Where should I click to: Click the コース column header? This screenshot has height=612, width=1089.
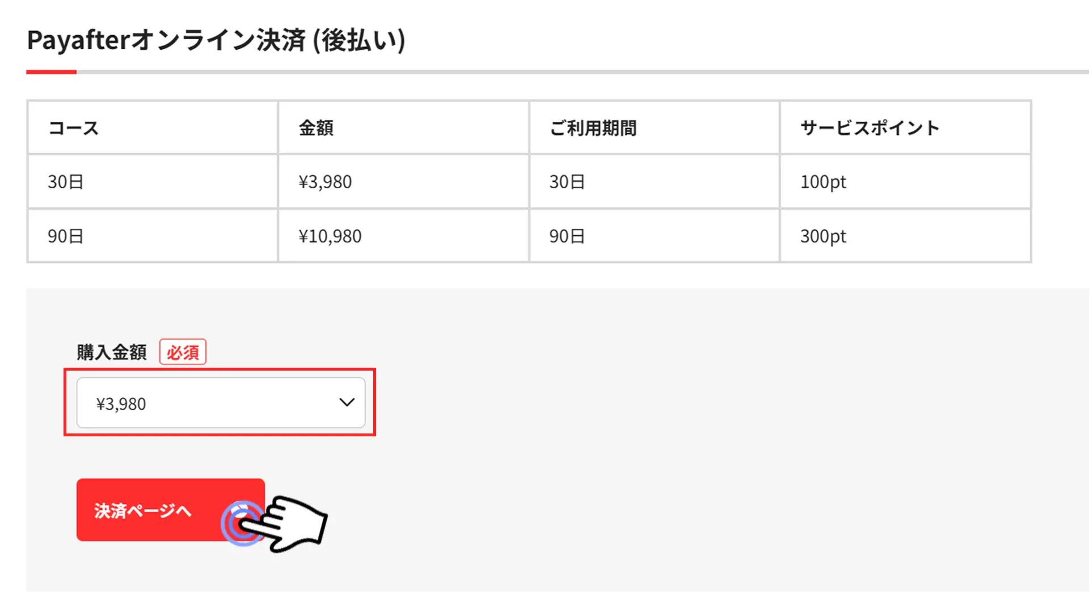point(153,127)
